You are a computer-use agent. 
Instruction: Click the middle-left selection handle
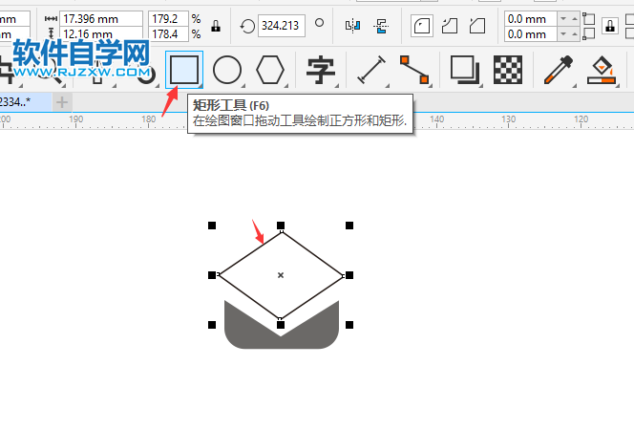coord(212,275)
